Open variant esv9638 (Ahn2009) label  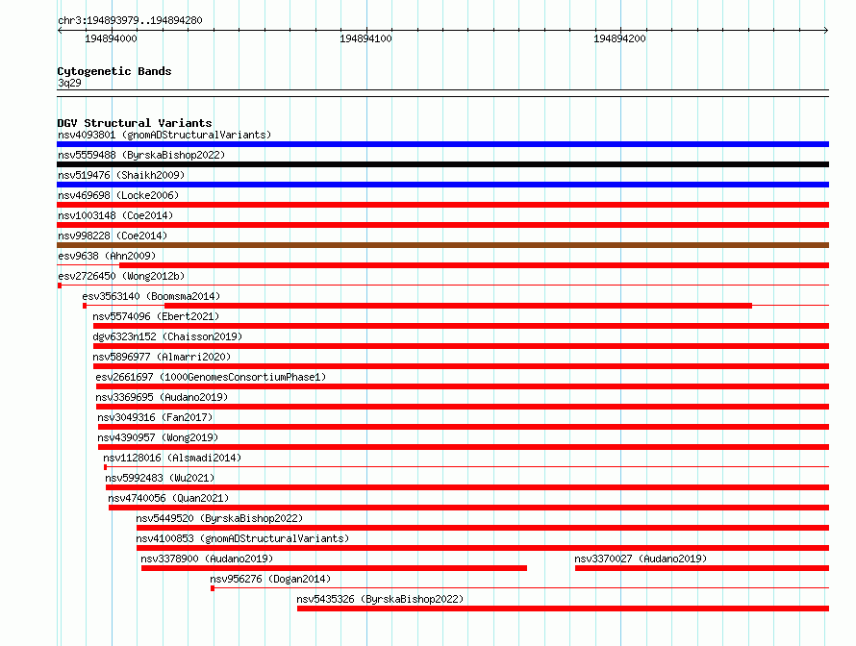point(107,256)
